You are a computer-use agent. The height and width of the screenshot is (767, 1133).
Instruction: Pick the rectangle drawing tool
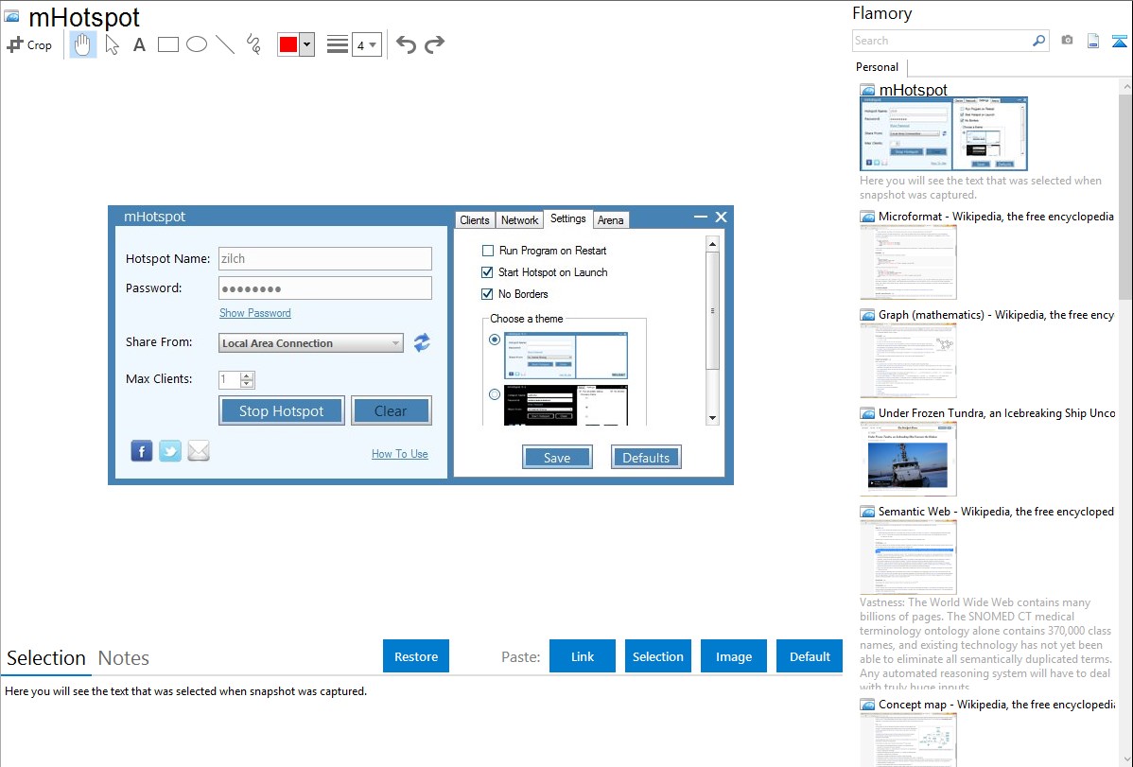click(x=167, y=44)
